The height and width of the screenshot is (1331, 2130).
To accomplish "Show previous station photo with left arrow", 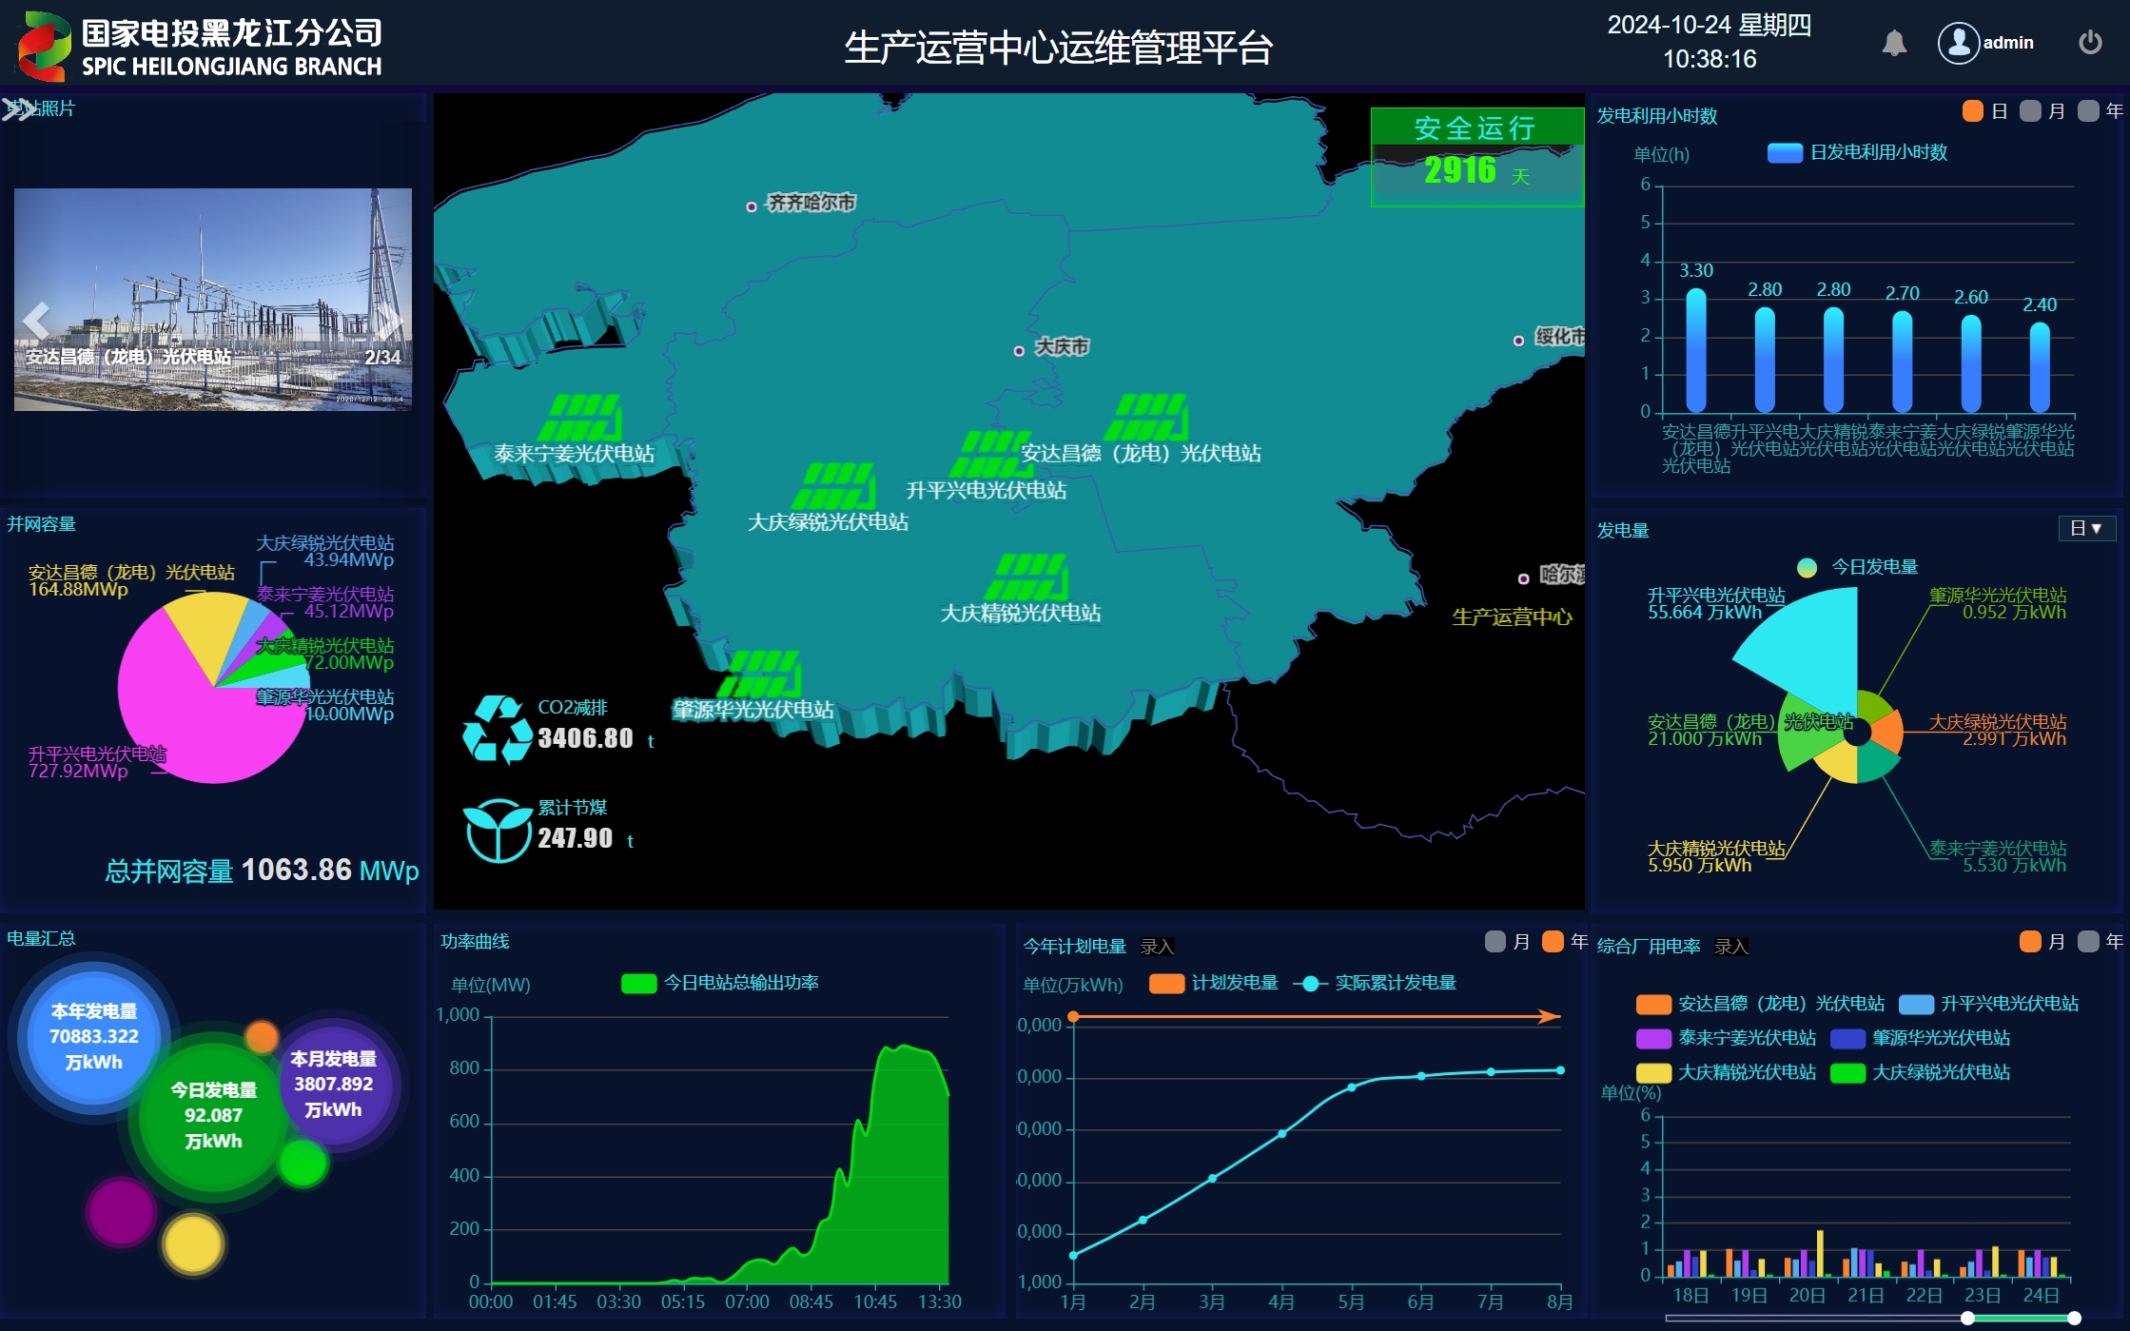I will 35,321.
